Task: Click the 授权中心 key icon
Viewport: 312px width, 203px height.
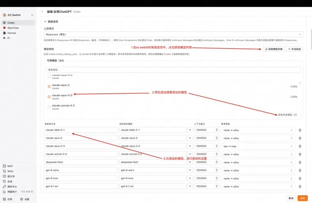Action: pos(5,187)
